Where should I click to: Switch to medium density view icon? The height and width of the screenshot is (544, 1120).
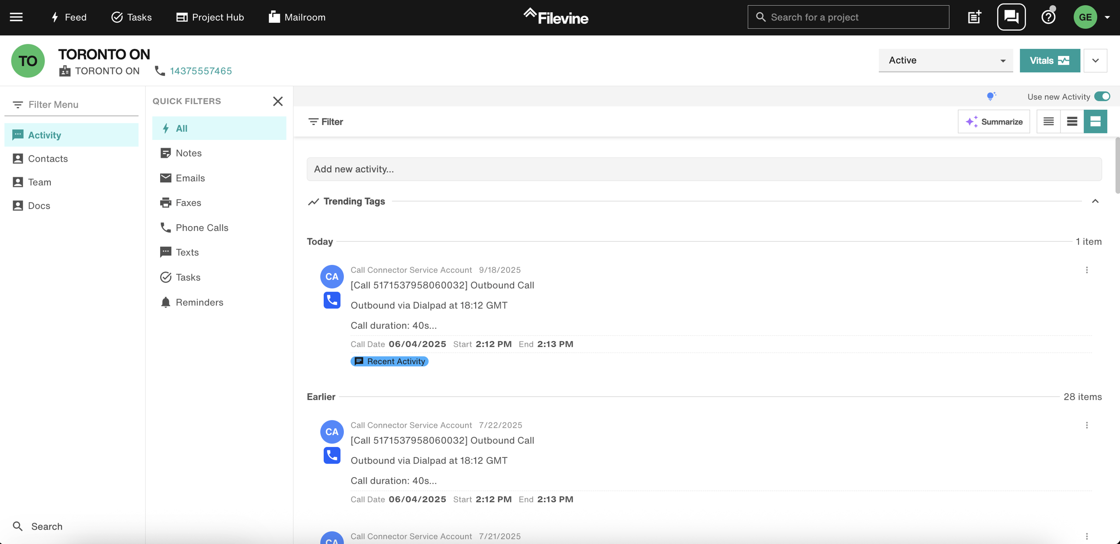click(x=1072, y=122)
